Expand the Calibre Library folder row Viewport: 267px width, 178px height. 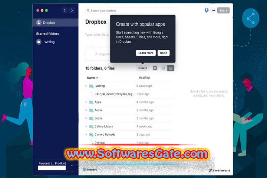coord(86,126)
